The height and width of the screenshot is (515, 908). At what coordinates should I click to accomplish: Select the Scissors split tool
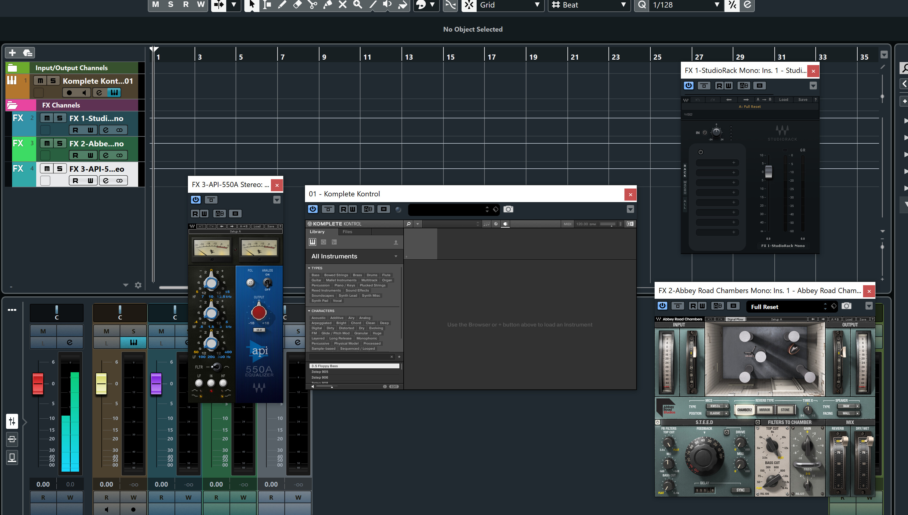tap(312, 5)
